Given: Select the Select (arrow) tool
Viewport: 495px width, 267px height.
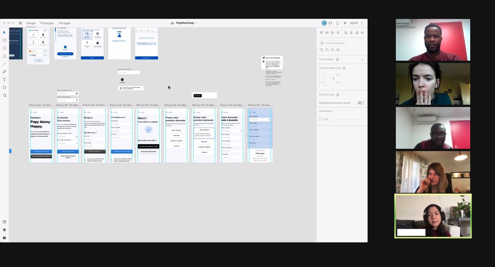Looking at the screenshot, I should (x=5, y=33).
